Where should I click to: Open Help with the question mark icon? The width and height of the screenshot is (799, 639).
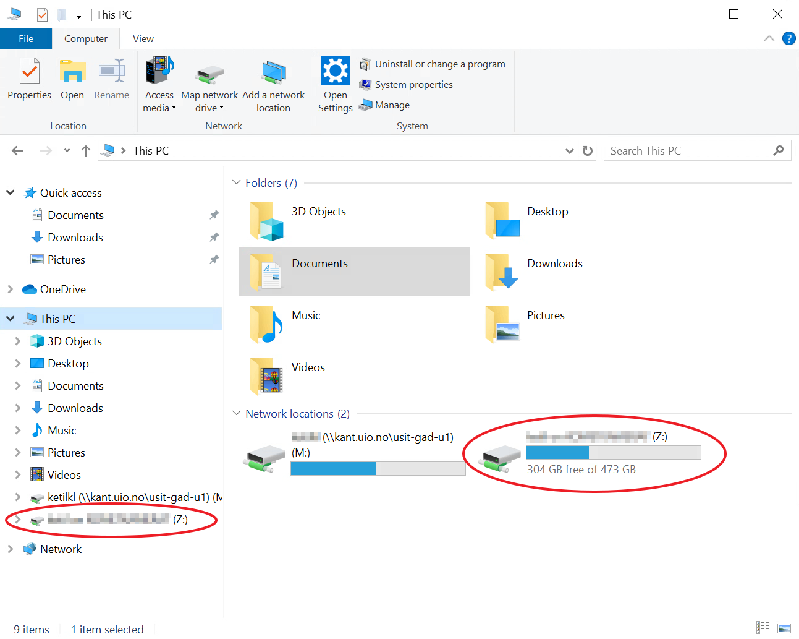[789, 38]
